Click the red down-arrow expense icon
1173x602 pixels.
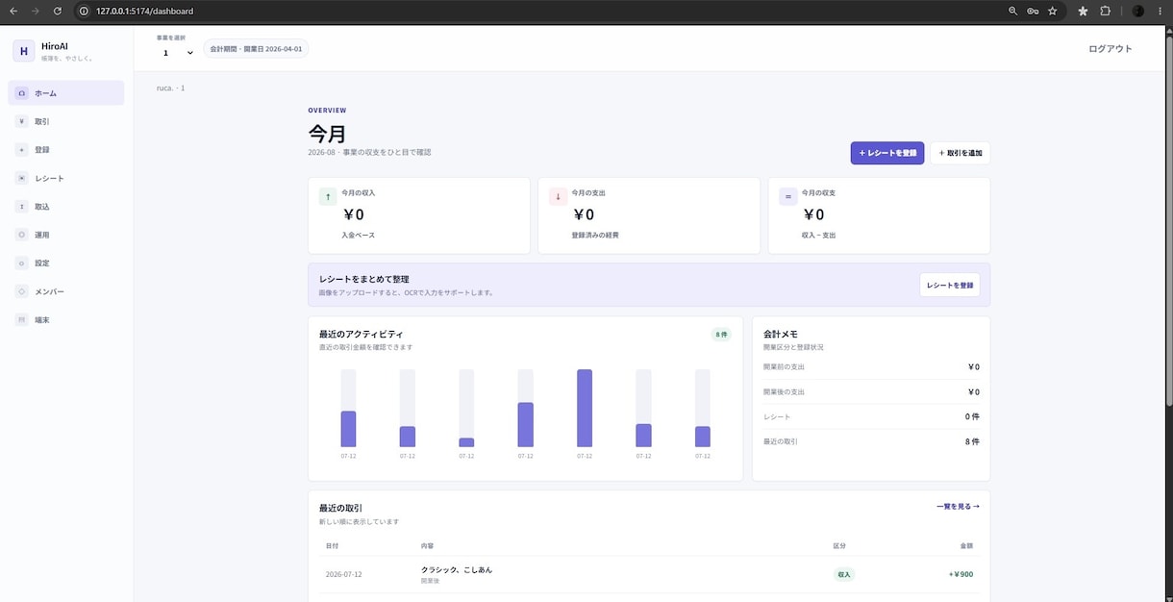point(558,196)
